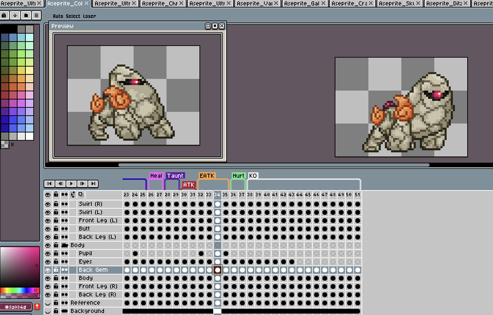Enable Auto Select Layer checkbox

tap(48, 15)
